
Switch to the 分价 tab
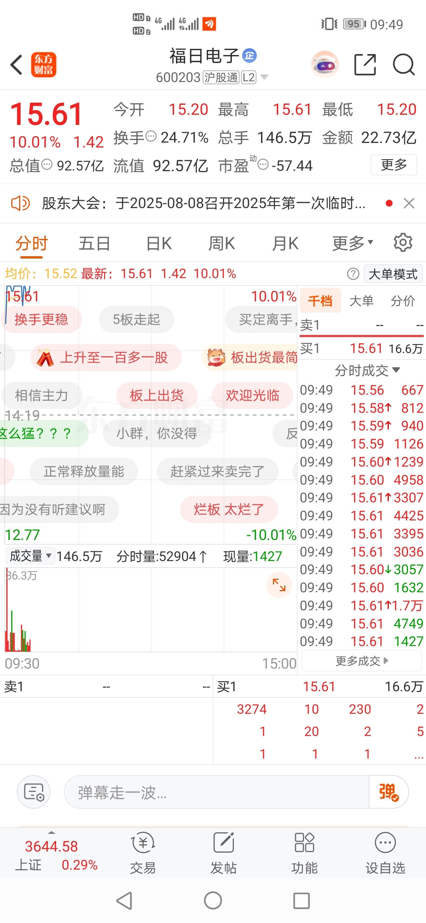(403, 301)
